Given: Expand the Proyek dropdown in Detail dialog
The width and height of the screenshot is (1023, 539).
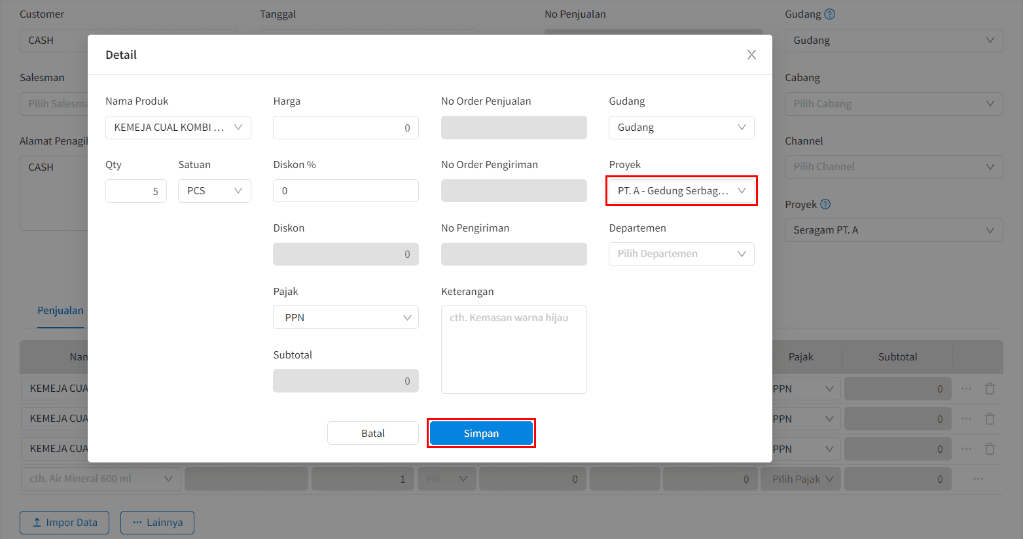Looking at the screenshot, I should pos(681,191).
